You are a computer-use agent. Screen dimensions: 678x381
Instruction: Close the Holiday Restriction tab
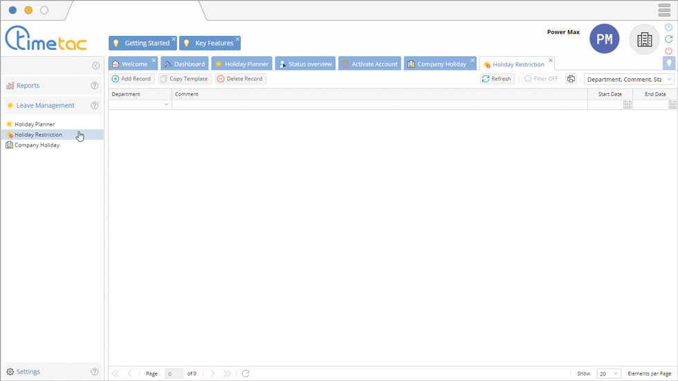551,60
